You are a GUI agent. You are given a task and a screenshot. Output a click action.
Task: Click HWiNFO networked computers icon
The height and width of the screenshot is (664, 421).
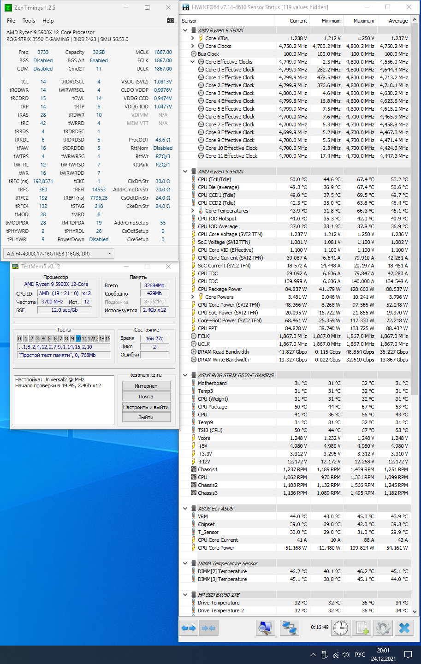[290, 628]
